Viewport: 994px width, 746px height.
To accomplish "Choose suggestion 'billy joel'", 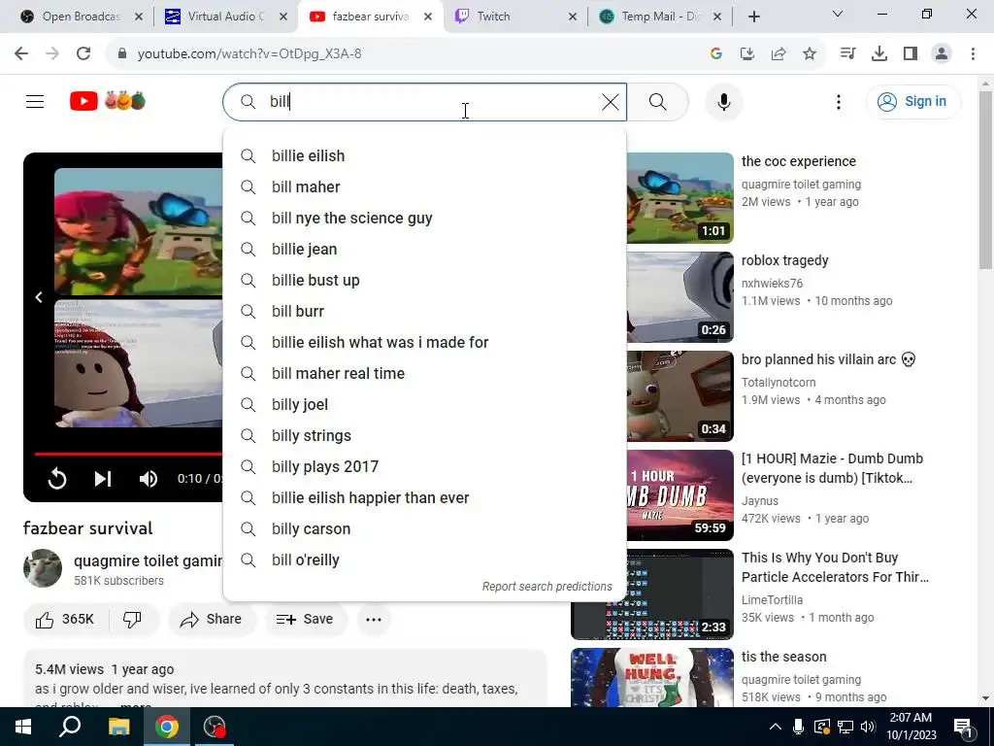I will pos(425,405).
